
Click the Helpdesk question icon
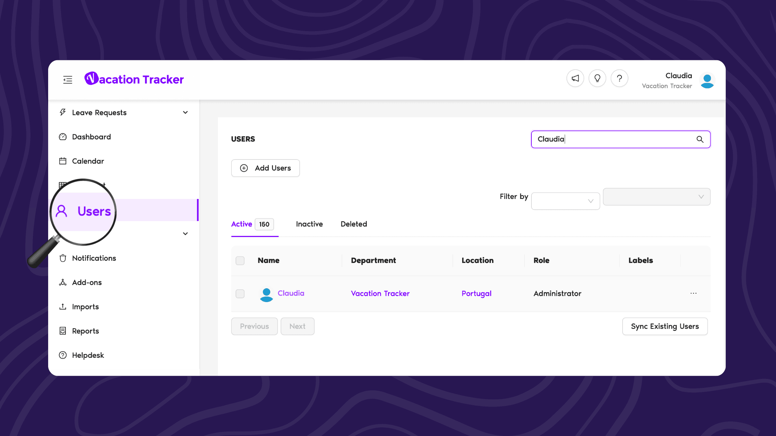tap(63, 355)
